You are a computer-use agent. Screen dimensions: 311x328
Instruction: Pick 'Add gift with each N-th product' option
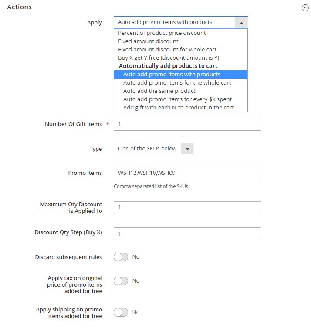(x=179, y=108)
